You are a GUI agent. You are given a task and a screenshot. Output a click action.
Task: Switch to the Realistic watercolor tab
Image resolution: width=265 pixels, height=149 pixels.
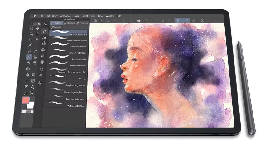point(71,23)
